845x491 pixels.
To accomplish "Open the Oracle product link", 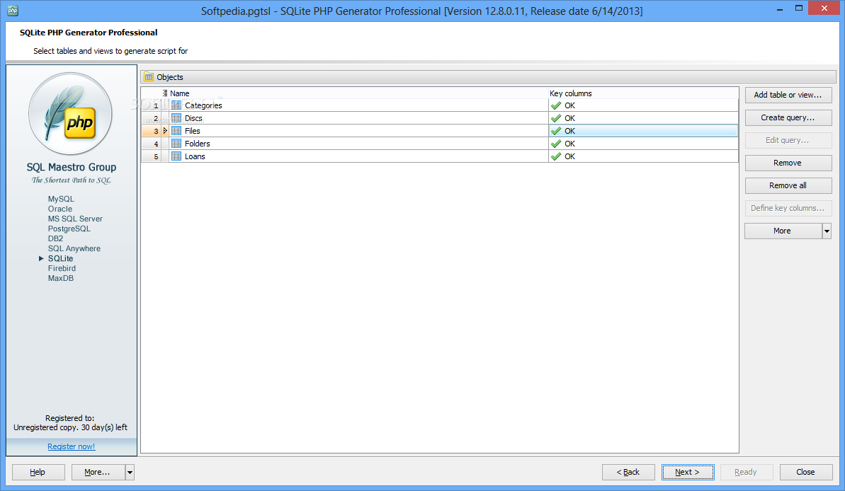I will (x=59, y=209).
